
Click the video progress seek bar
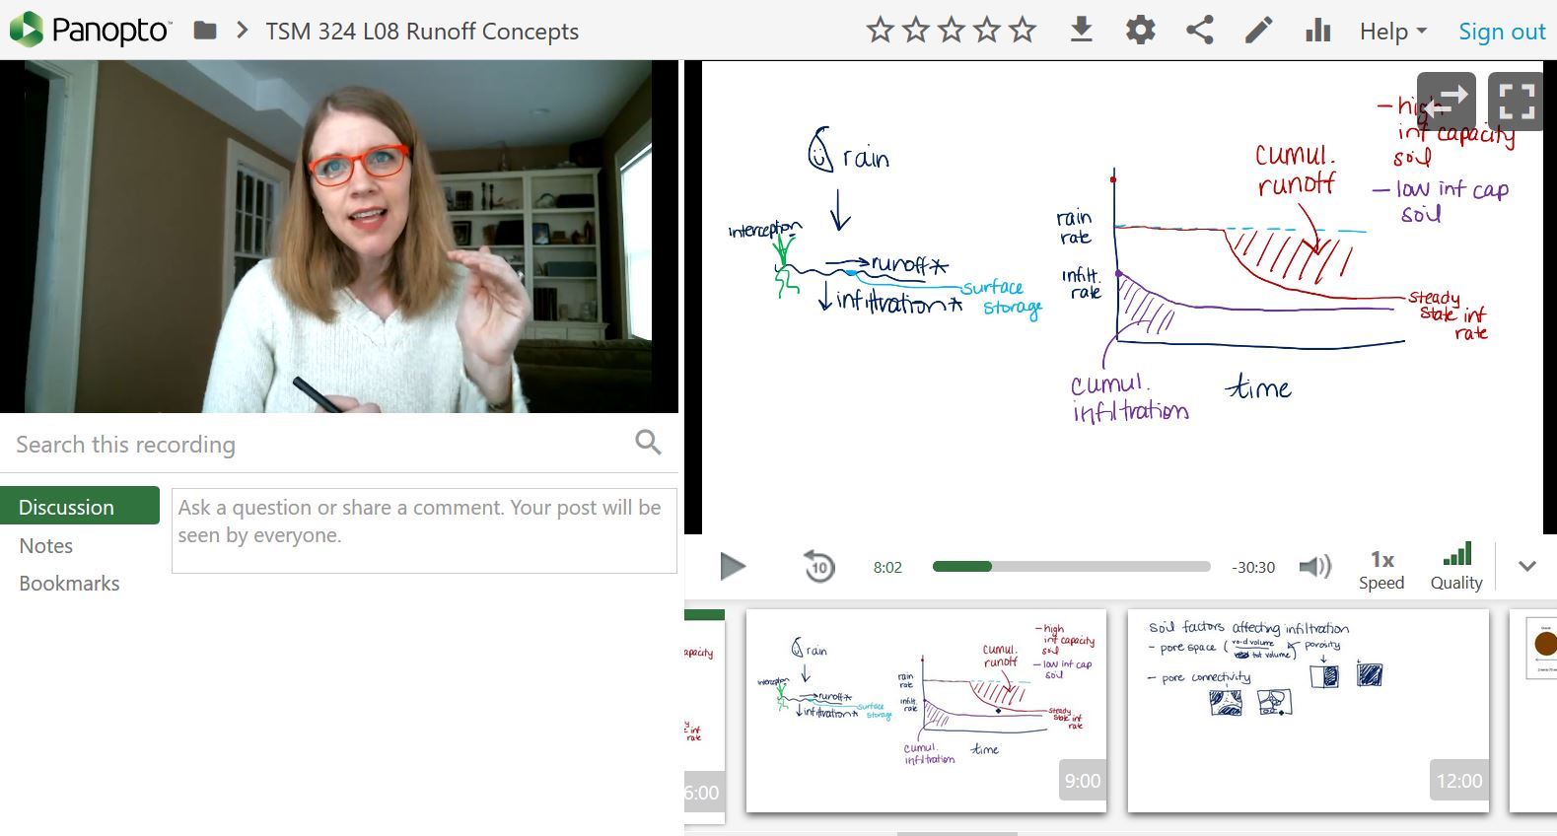click(x=1071, y=567)
